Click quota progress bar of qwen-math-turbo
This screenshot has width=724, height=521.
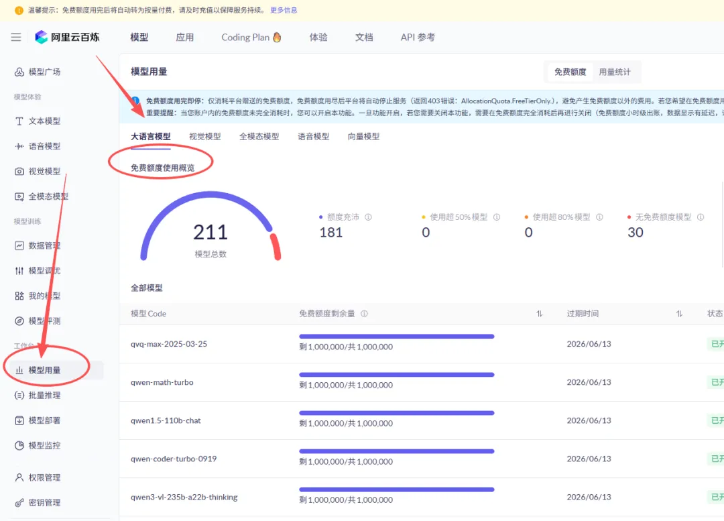coord(397,375)
